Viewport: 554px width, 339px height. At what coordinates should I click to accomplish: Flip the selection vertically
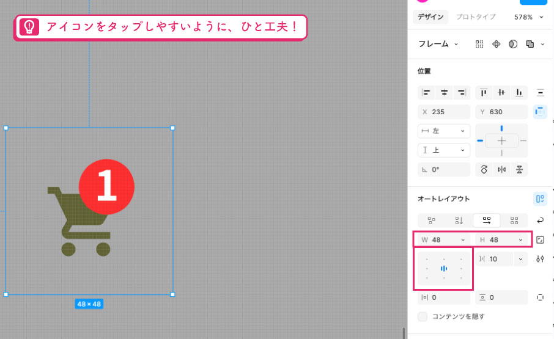click(519, 169)
